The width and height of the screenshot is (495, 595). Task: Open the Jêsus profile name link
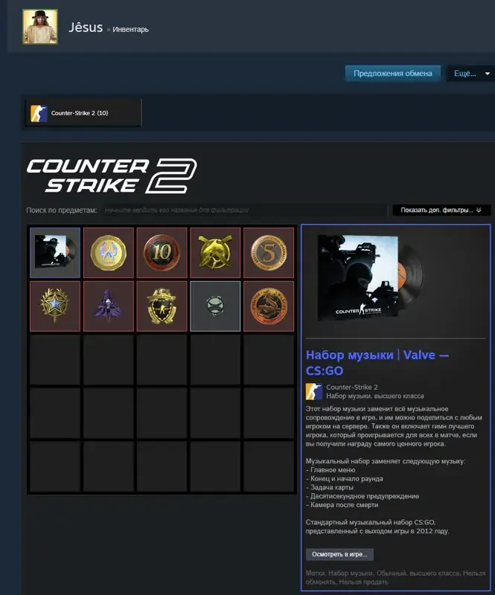pyautogui.click(x=86, y=28)
